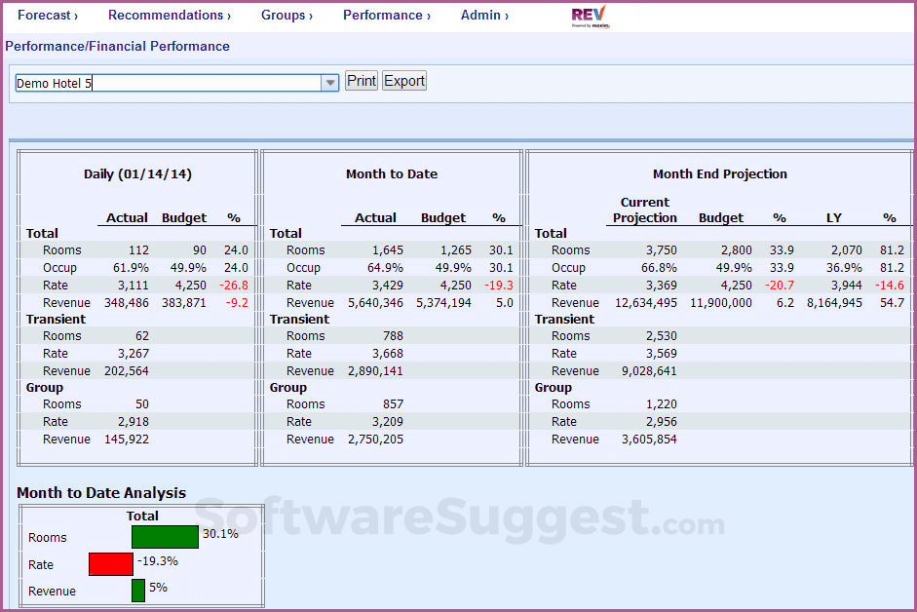Select Month to Date revenue 5,640,346

click(x=375, y=302)
